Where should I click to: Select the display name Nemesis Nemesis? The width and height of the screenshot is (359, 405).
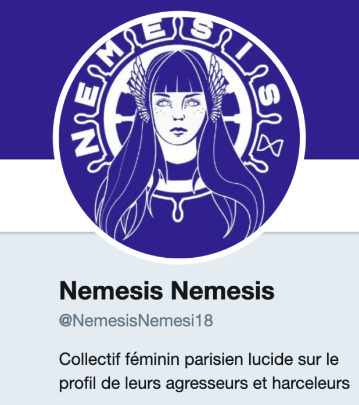click(167, 291)
